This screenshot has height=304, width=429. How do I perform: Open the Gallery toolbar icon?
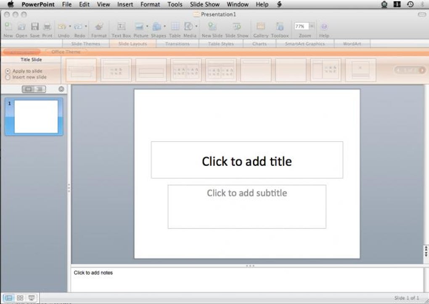[260, 26]
